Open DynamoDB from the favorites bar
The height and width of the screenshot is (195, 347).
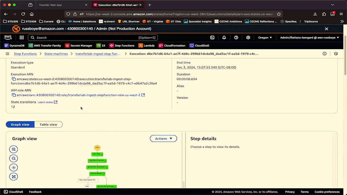coord(14,46)
